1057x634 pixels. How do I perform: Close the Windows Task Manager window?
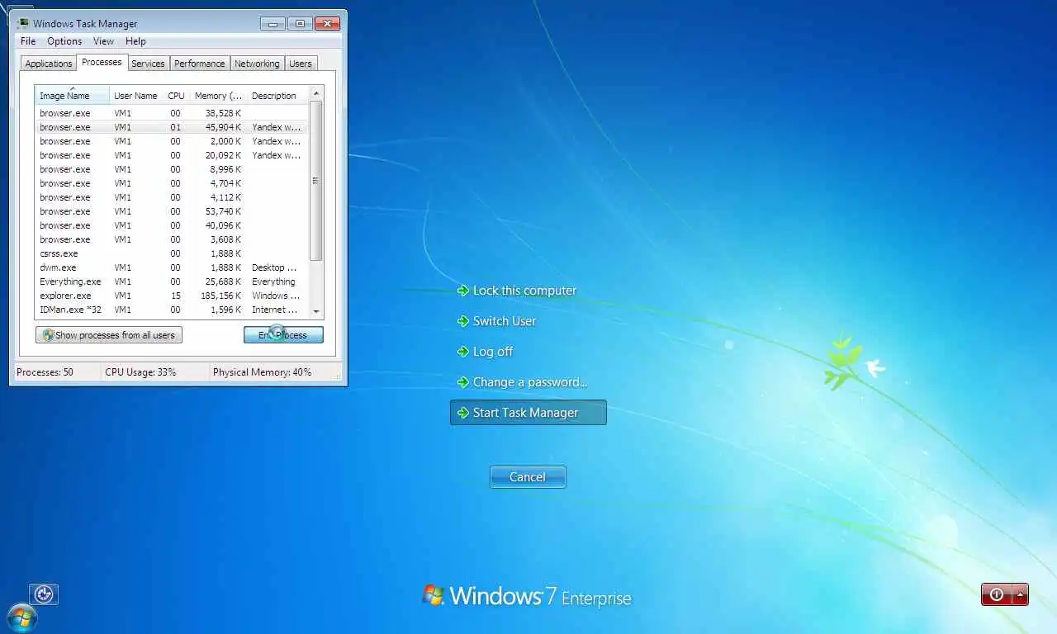[328, 23]
